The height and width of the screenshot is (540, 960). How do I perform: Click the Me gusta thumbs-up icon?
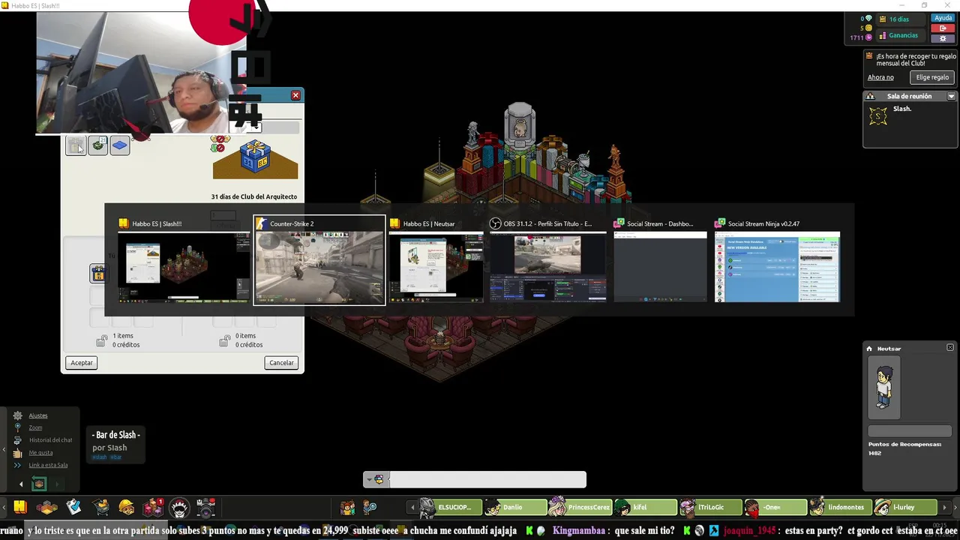point(18,453)
